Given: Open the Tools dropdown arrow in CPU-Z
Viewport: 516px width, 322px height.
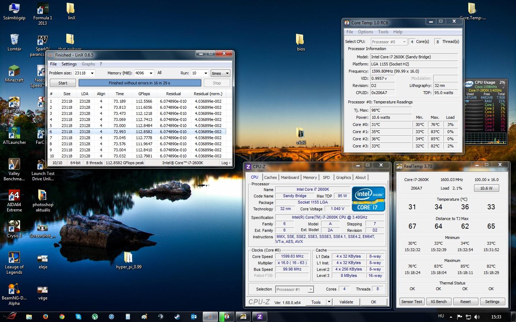Looking at the screenshot, I should 329,302.
